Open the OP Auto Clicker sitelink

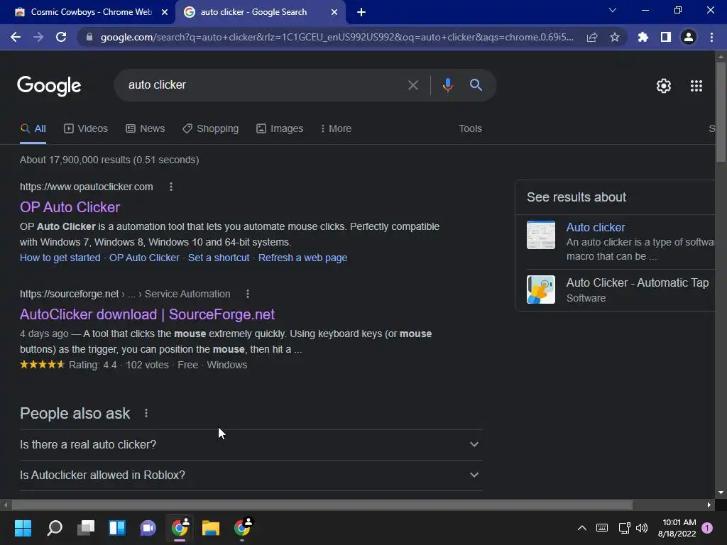144,258
